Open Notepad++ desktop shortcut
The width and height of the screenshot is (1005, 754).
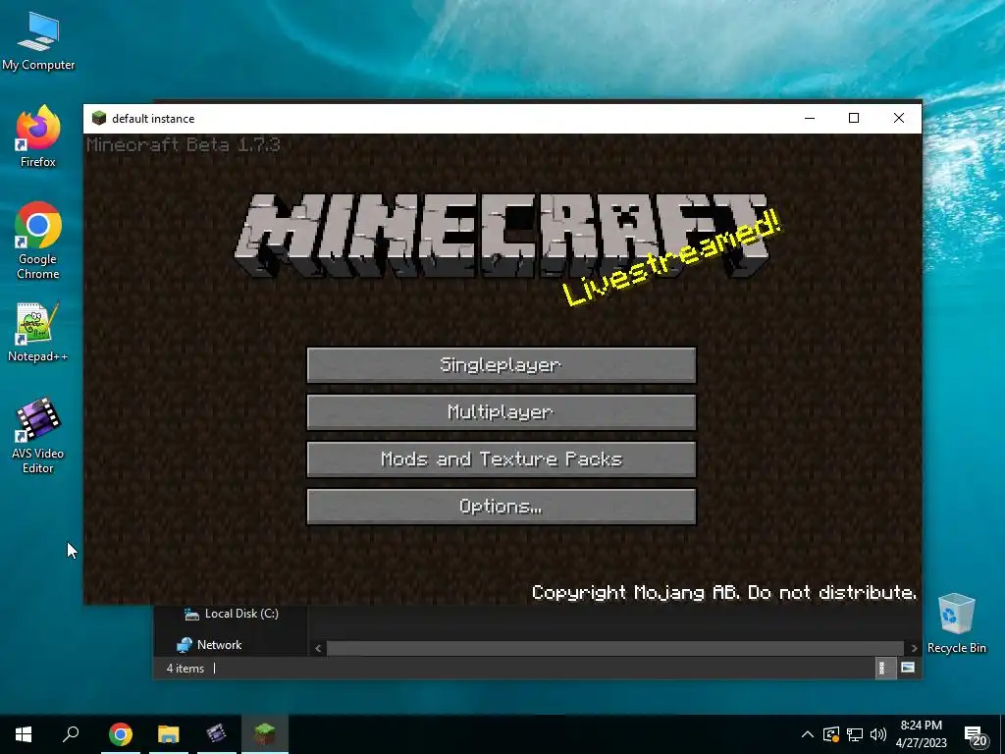click(38, 332)
